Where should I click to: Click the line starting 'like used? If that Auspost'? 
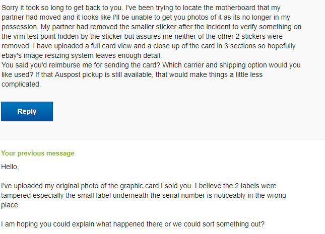[132, 74]
